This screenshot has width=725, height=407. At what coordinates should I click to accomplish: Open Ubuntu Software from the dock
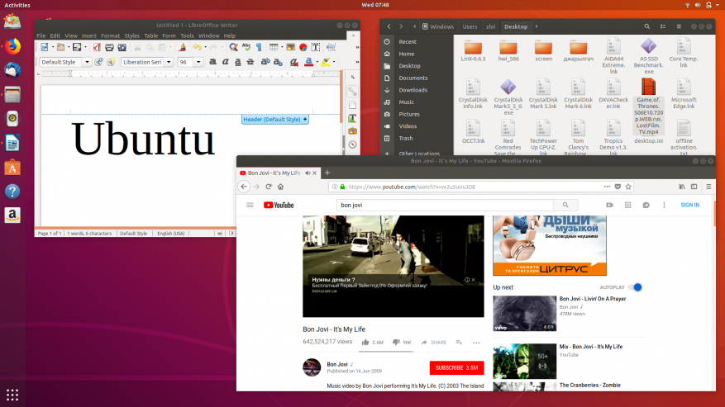[x=12, y=168]
